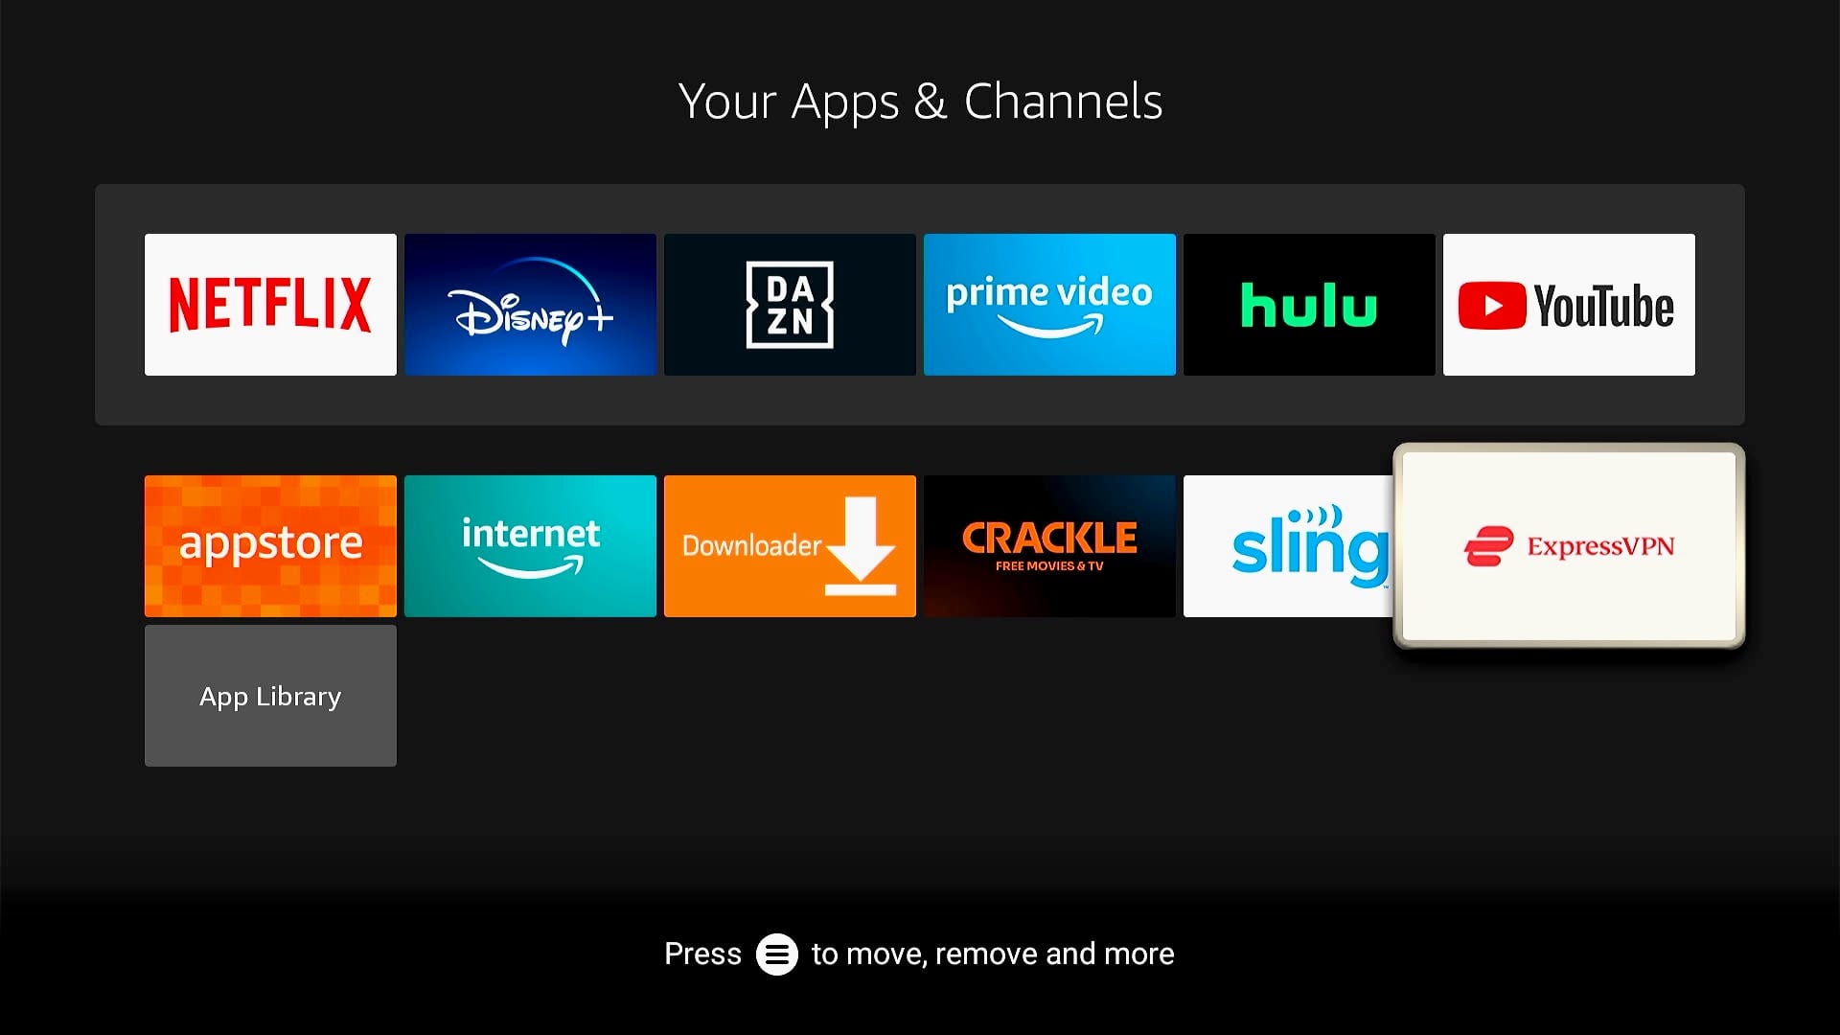Open Hulu streaming app

coord(1309,303)
